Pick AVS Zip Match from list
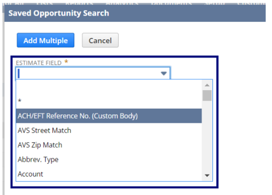 (x=109, y=145)
